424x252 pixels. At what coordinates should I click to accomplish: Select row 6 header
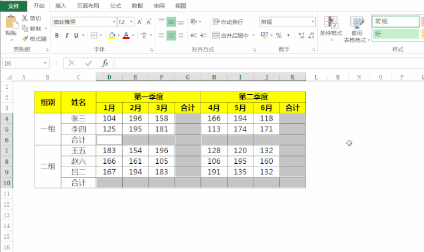(x=7, y=140)
